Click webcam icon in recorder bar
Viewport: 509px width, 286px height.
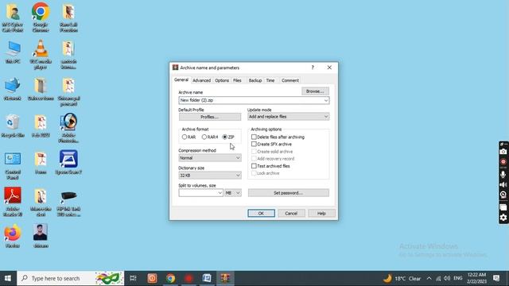click(x=503, y=195)
